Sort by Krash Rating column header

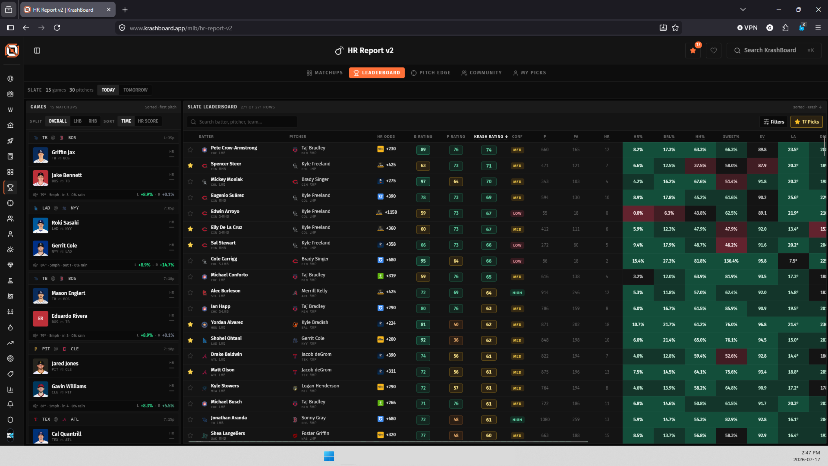491,137
